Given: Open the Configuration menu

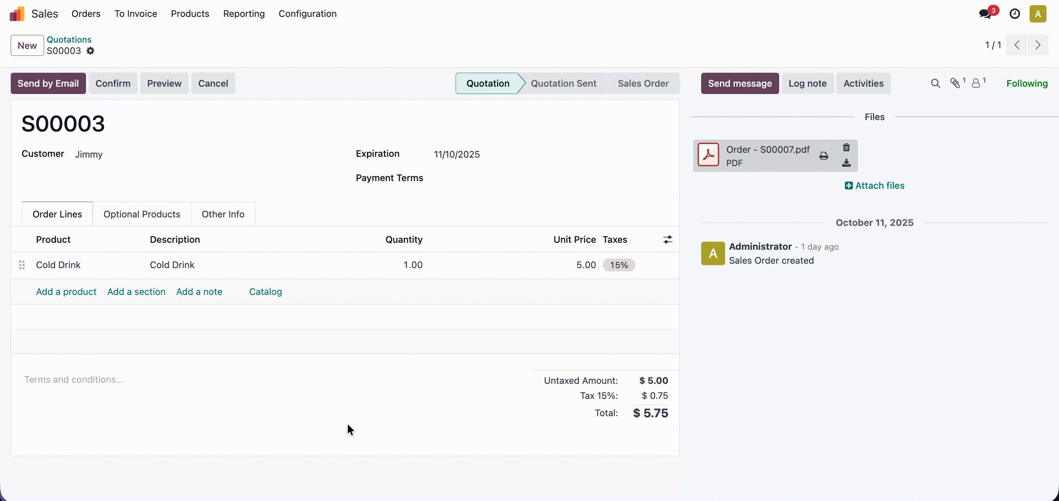Looking at the screenshot, I should click(307, 14).
